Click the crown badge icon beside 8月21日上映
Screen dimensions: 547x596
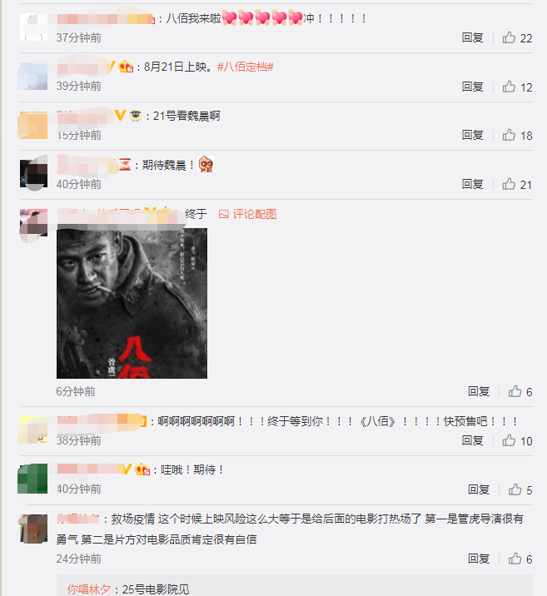point(126,67)
